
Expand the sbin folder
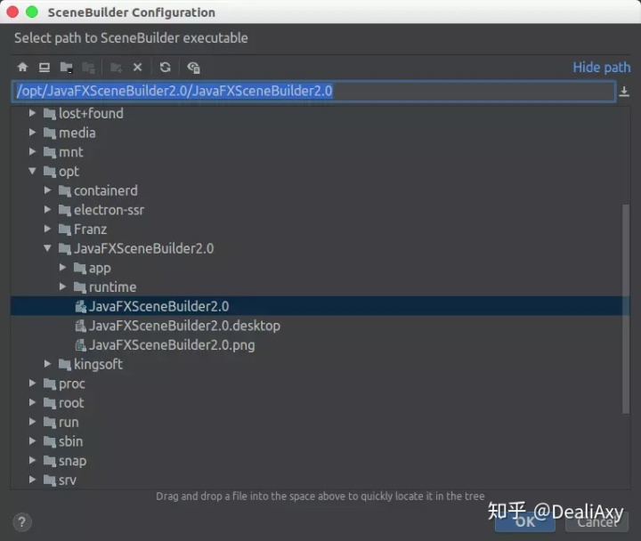click(32, 440)
